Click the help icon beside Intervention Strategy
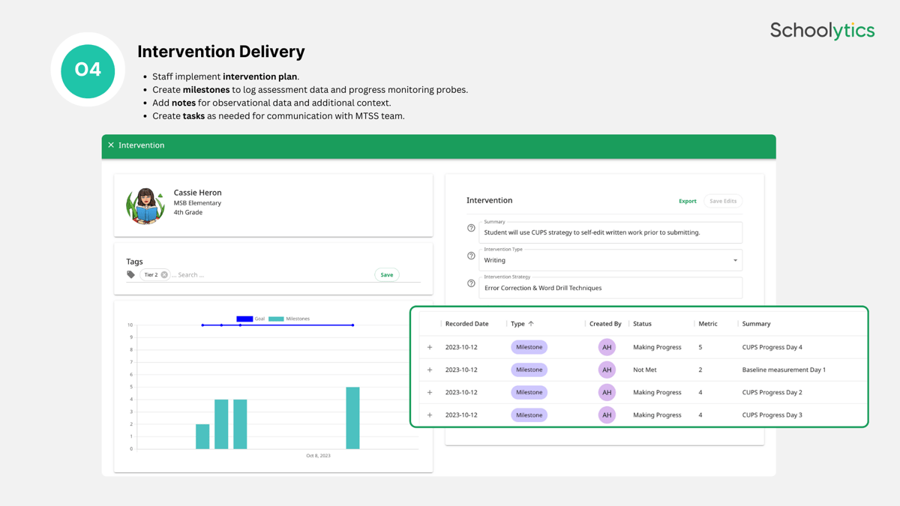The height and width of the screenshot is (506, 900). [x=471, y=283]
